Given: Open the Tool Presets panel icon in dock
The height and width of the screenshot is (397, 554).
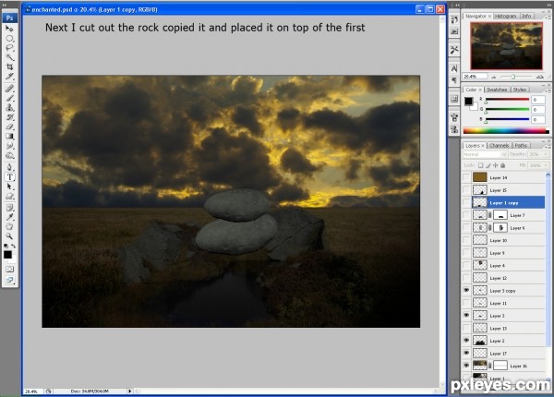Looking at the screenshot, I should pyautogui.click(x=454, y=50).
